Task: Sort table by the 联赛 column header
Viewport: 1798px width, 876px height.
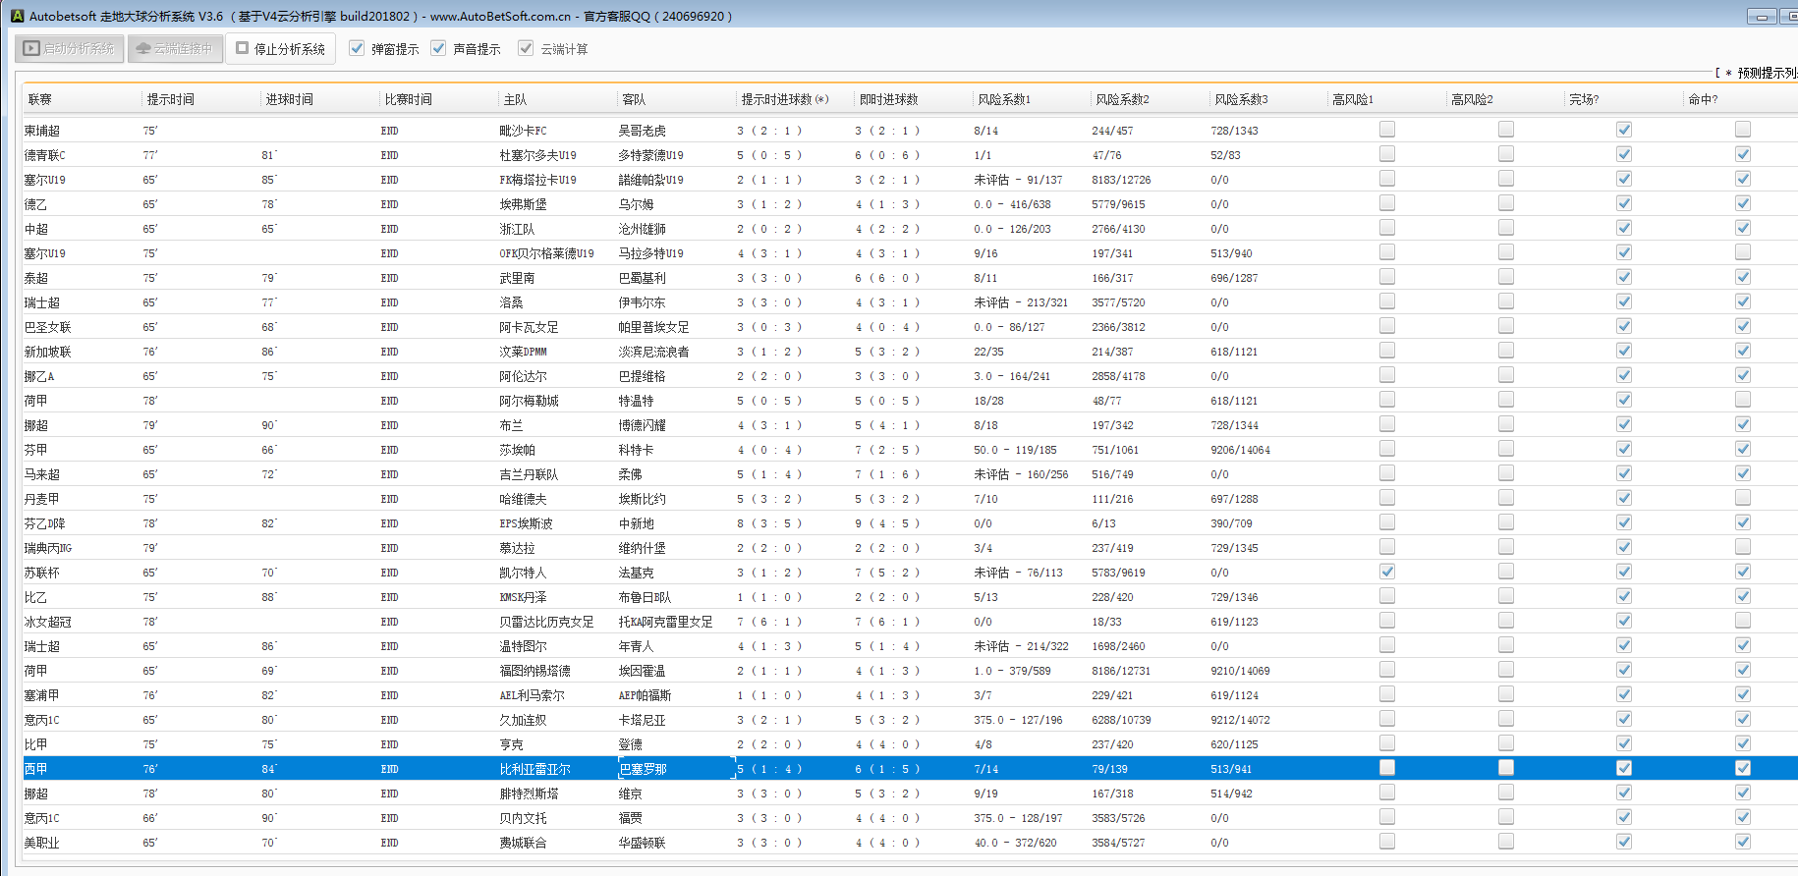Action: (x=40, y=99)
